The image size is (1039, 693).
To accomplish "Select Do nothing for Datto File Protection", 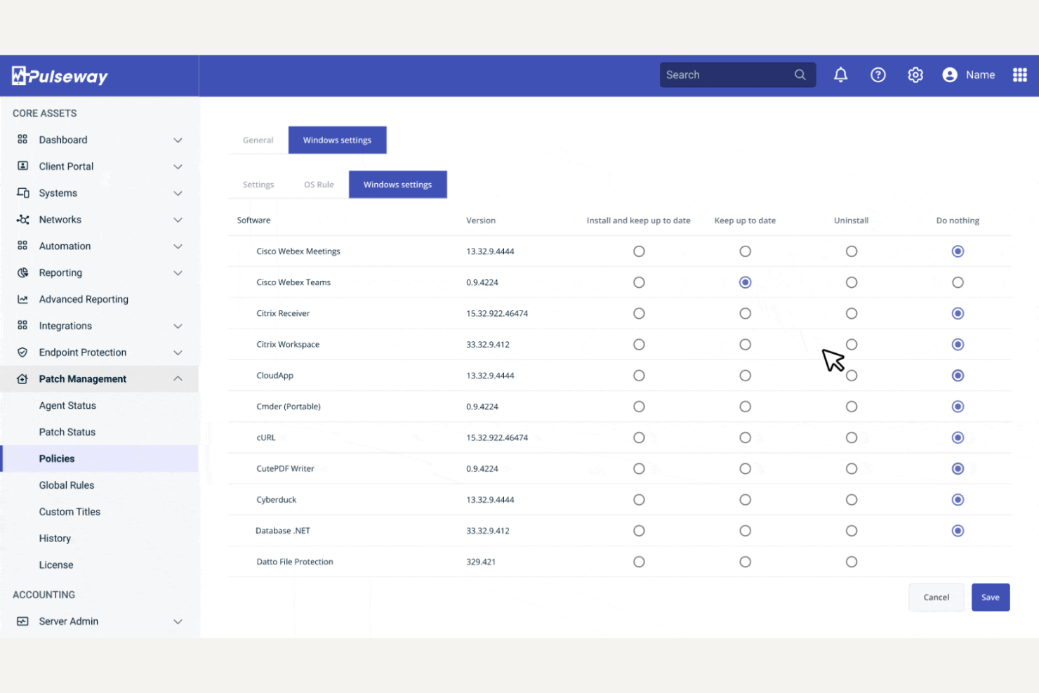I will [958, 562].
